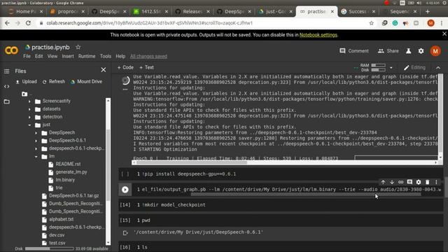Refresh the Files listing
448x252 pixels.
[54, 82]
